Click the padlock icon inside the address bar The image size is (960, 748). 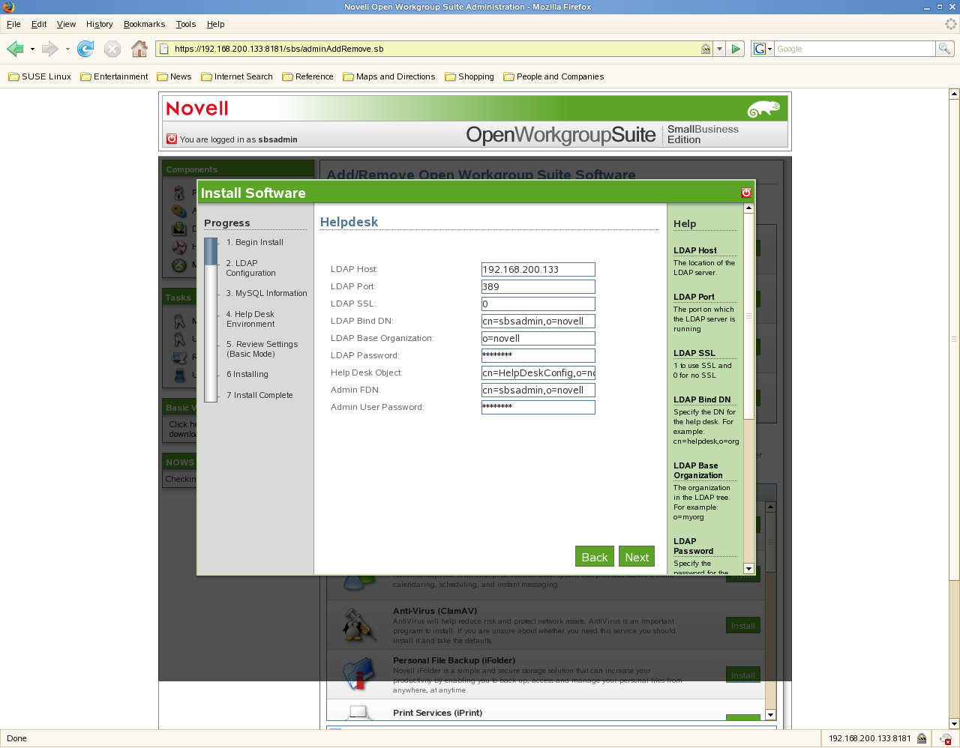(706, 49)
